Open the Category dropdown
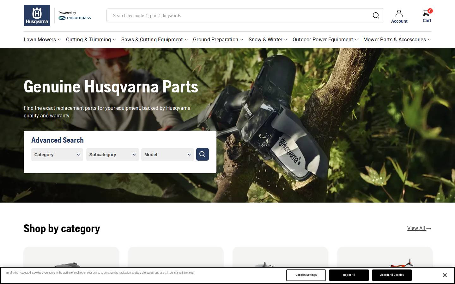 click(x=57, y=155)
